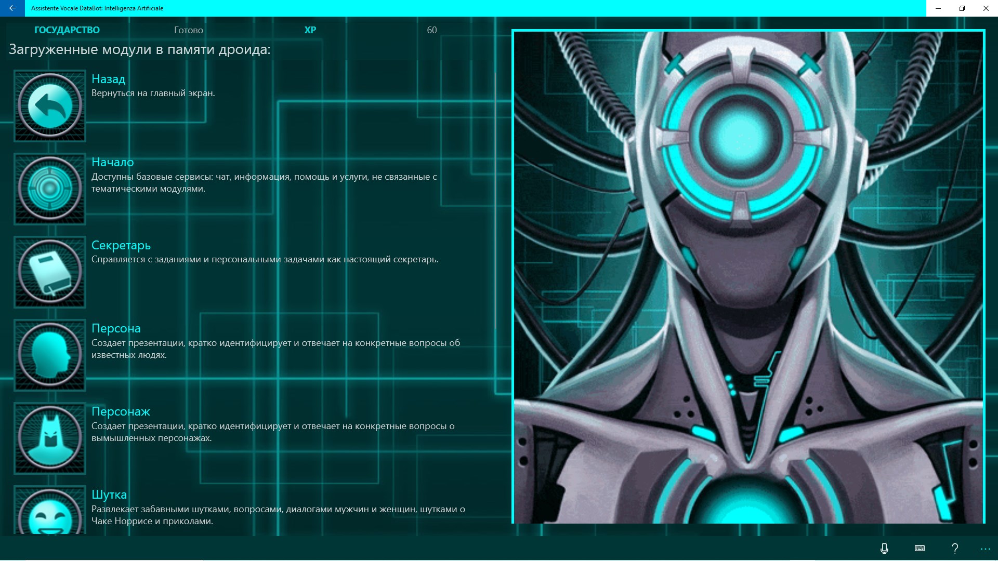Click the XP value 60
This screenshot has height=561, width=998.
pyautogui.click(x=432, y=30)
